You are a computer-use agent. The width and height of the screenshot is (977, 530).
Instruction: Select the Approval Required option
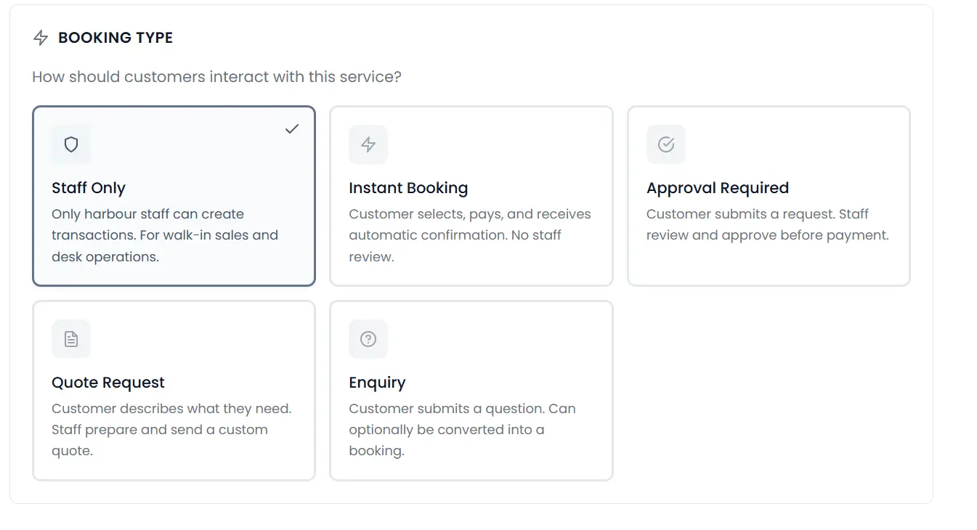(769, 196)
